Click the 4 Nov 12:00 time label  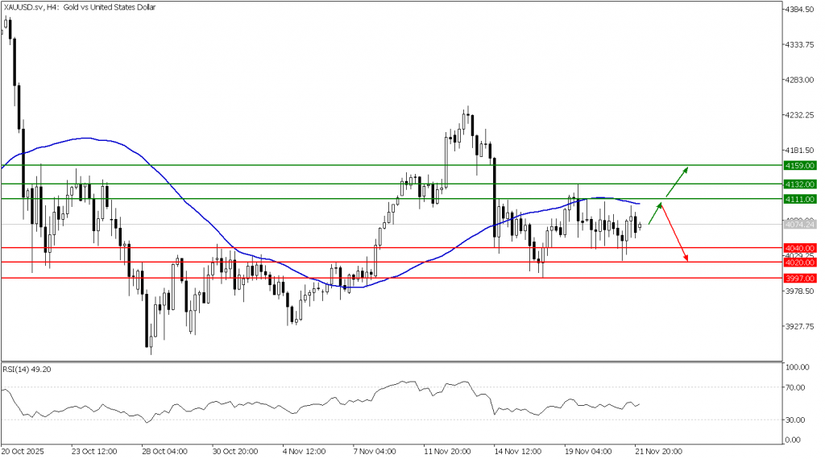click(x=304, y=452)
